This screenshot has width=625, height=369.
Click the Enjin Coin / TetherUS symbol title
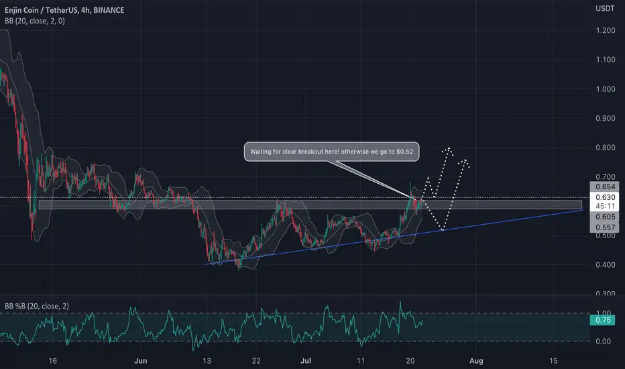pos(64,10)
